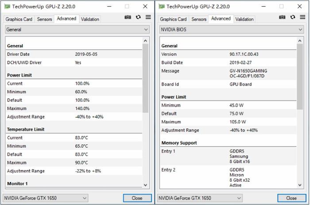The height and width of the screenshot is (205, 310).
Task: Click the screenshot camera icon in right window
Action: coord(282,17)
